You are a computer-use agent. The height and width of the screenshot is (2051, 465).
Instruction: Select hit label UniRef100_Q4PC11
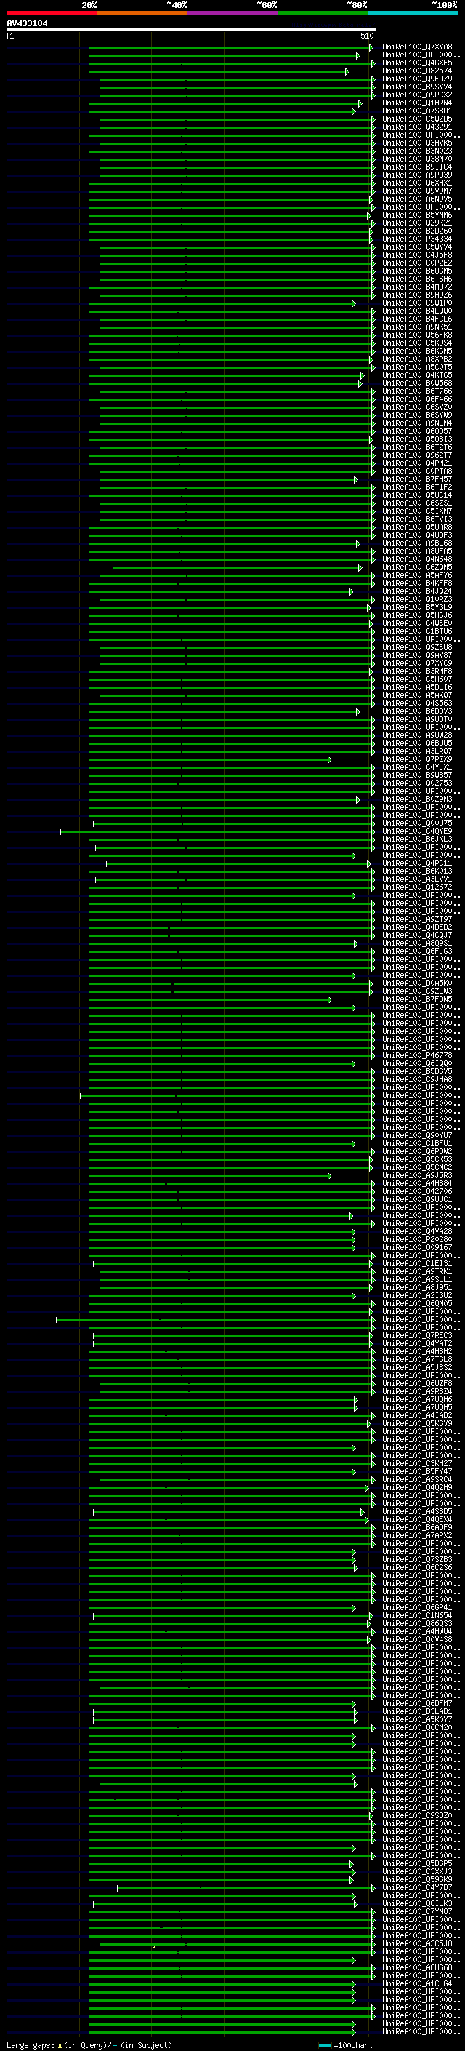point(417,863)
